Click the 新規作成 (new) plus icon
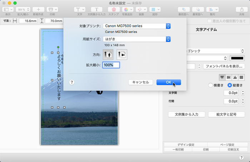This screenshot has height=162, width=250. click(38, 9)
